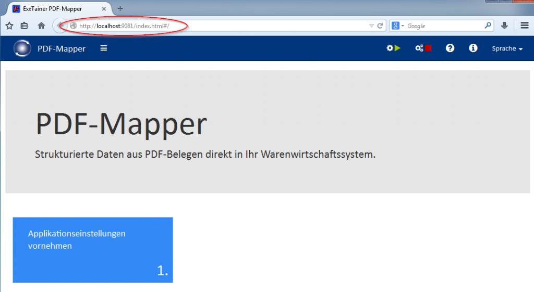The image size is (534, 292).
Task: Open the URL history dropdown arrow
Action: (371, 26)
